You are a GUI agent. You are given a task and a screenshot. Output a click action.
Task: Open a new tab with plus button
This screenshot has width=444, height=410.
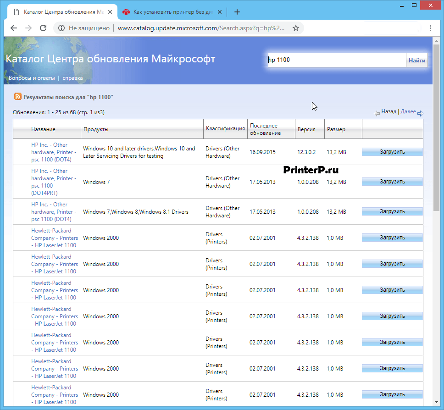(237, 12)
